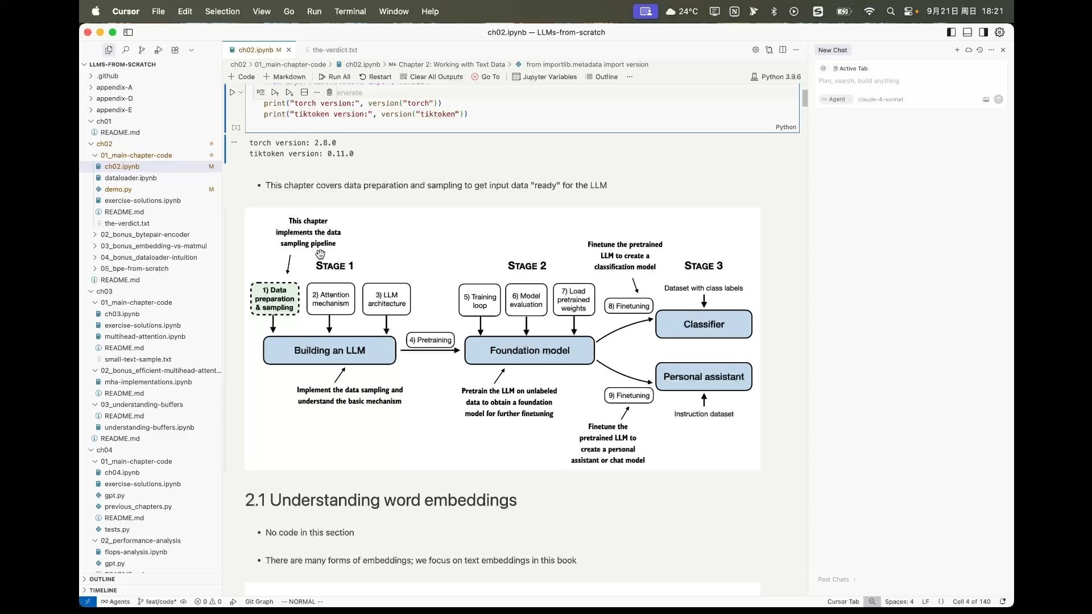The height and width of the screenshot is (614, 1092).
Task: Switch to the-verdict.txt tab
Action: click(334, 50)
